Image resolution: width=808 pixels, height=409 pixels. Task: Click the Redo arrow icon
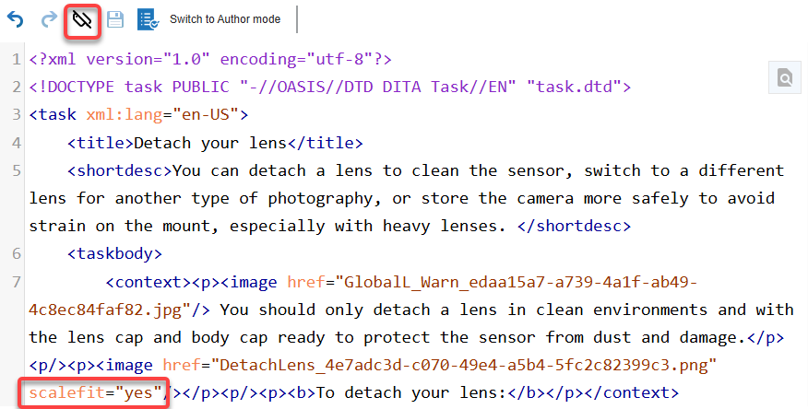pyautogui.click(x=49, y=19)
